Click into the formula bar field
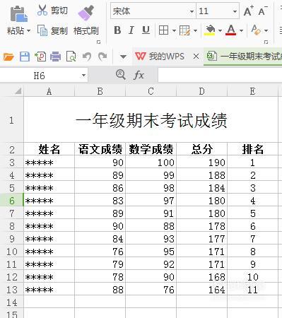 [220, 76]
